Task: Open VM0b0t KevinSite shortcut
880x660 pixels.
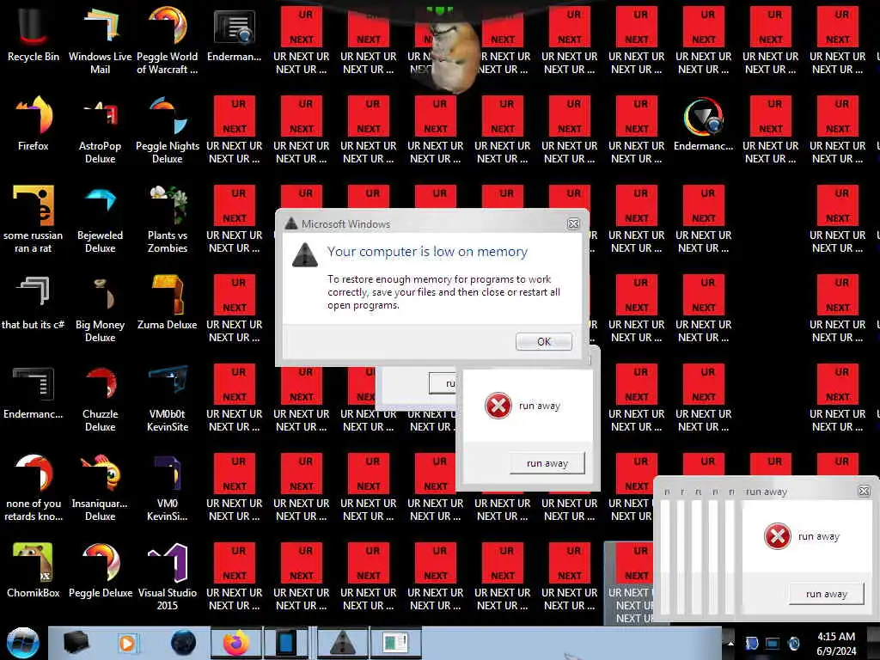Action: pos(168,399)
